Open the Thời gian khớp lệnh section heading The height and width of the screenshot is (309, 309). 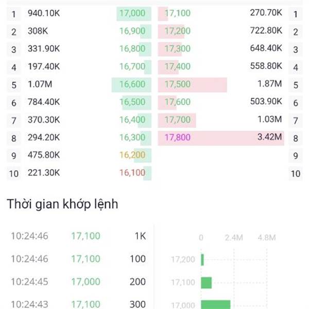[x=62, y=204]
